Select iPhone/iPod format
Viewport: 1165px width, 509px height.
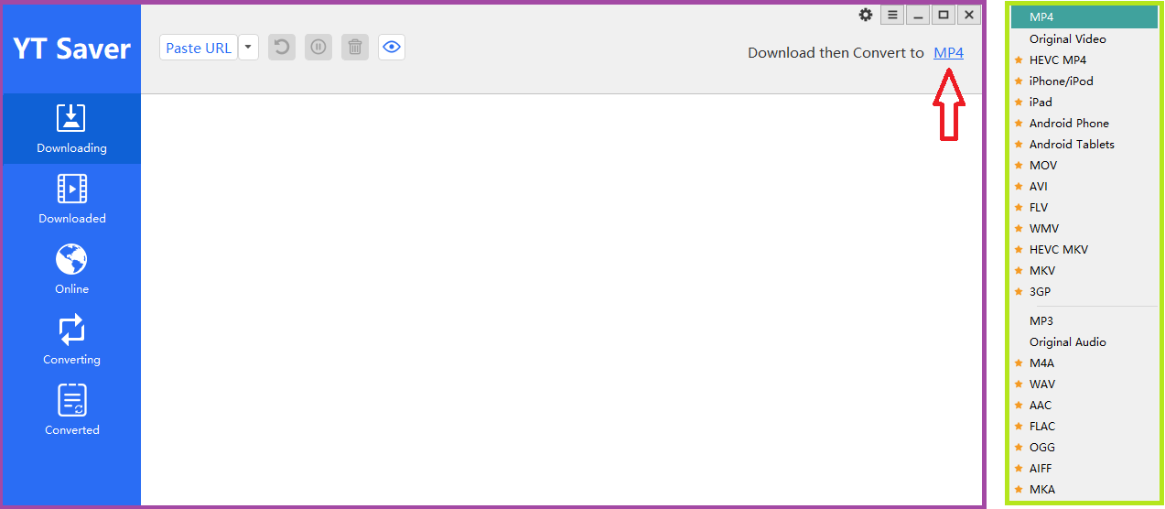click(x=1084, y=81)
